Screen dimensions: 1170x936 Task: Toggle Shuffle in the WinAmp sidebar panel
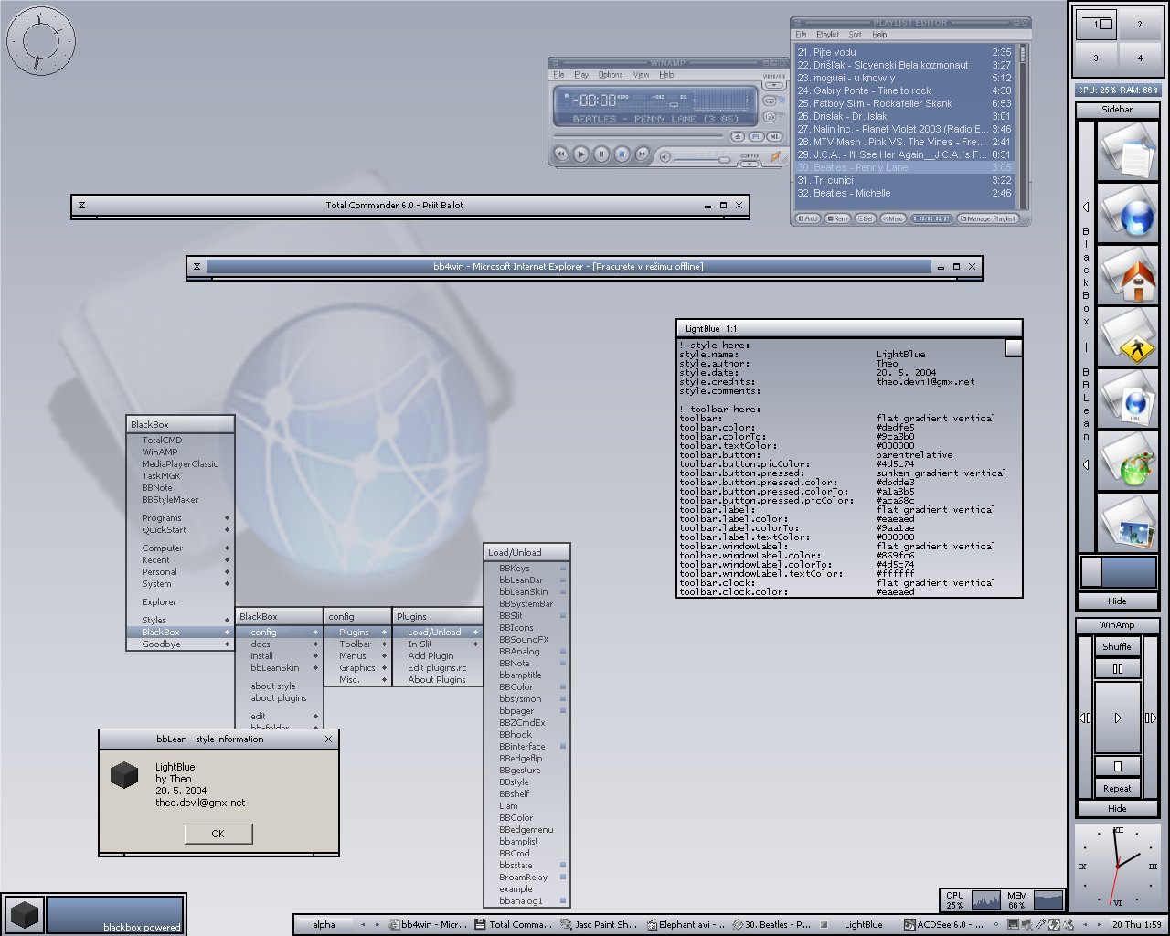1117,646
